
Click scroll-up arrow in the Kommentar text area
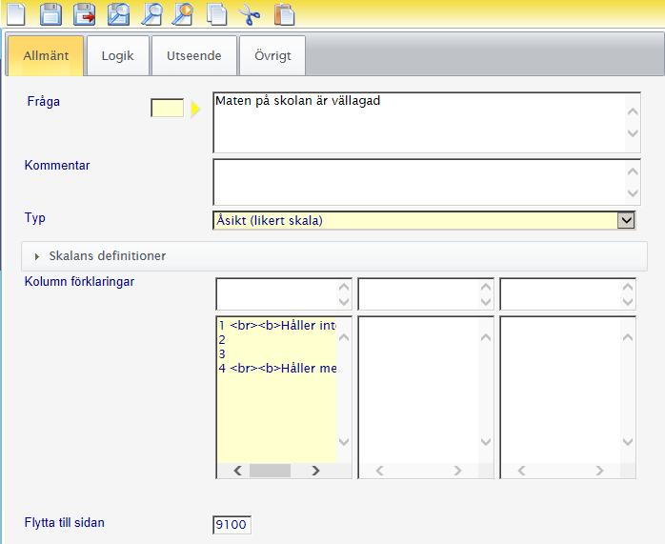point(633,171)
